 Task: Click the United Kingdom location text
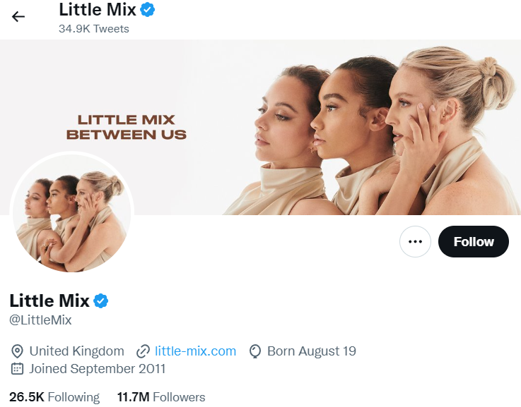tap(76, 351)
